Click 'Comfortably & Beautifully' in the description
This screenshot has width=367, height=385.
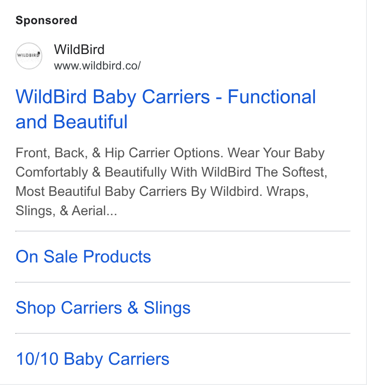[x=91, y=172]
